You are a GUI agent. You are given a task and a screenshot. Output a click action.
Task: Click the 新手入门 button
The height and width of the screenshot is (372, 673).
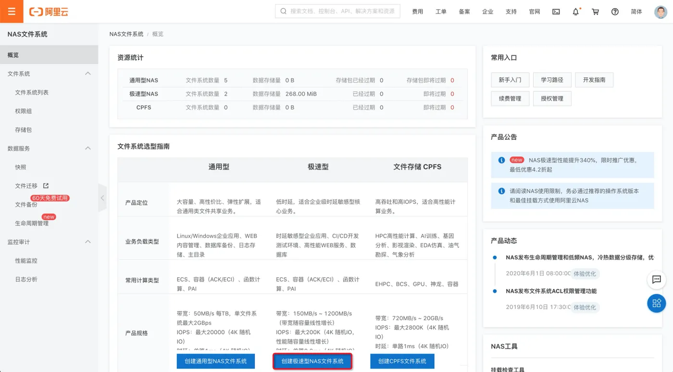510,80
